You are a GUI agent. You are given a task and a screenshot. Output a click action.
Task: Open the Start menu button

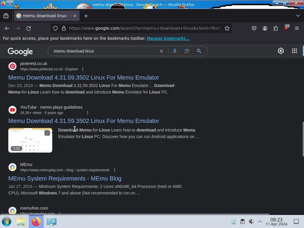tap(7, 221)
